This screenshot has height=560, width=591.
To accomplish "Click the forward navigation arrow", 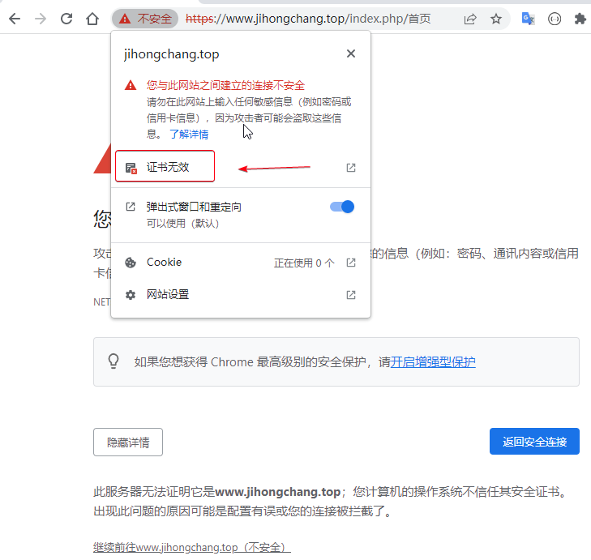I will pos(41,19).
